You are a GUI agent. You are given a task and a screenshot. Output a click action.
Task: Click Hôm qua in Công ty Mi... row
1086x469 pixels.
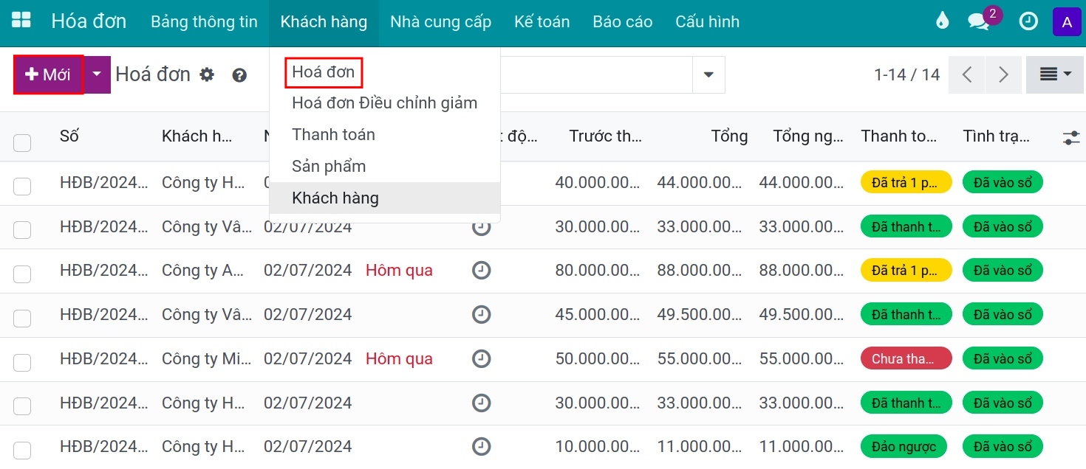click(x=399, y=359)
